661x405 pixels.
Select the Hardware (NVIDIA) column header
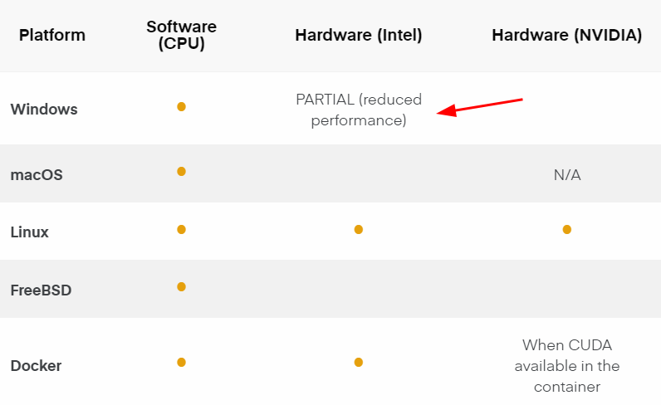point(567,35)
